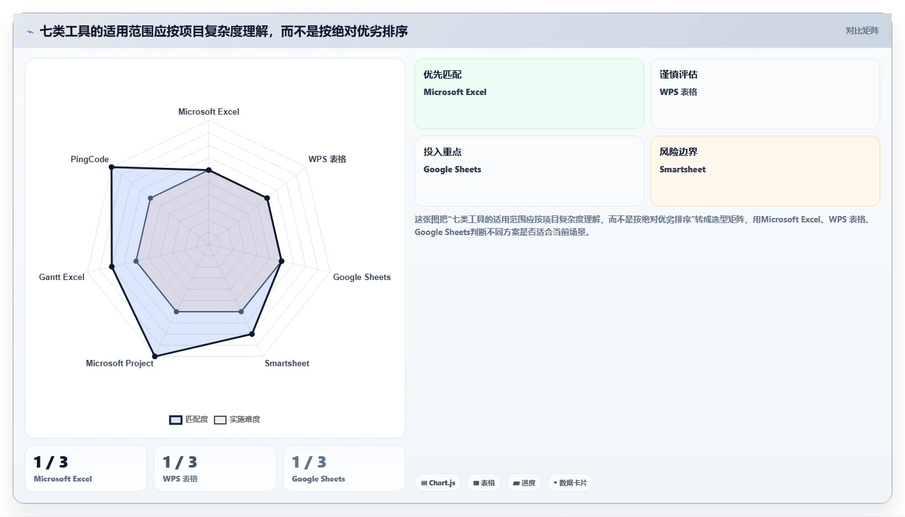905x517 pixels.
Task: Click the 实施难度 data point on Gantt Excel axis
Action: (x=136, y=261)
